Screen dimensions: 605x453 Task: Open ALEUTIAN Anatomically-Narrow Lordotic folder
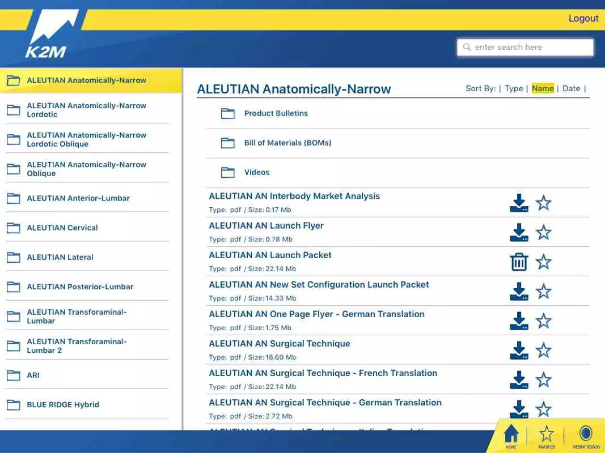(x=87, y=110)
